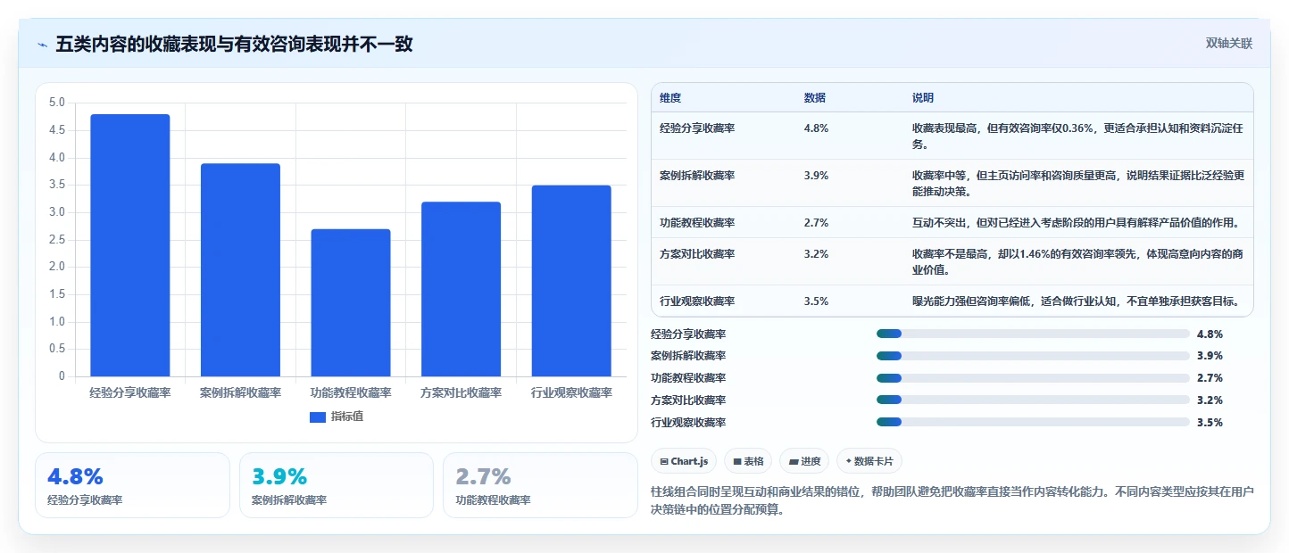The image size is (1289, 553).
Task: Click the 经验分享收藏率 bar in chart
Action: (130, 245)
